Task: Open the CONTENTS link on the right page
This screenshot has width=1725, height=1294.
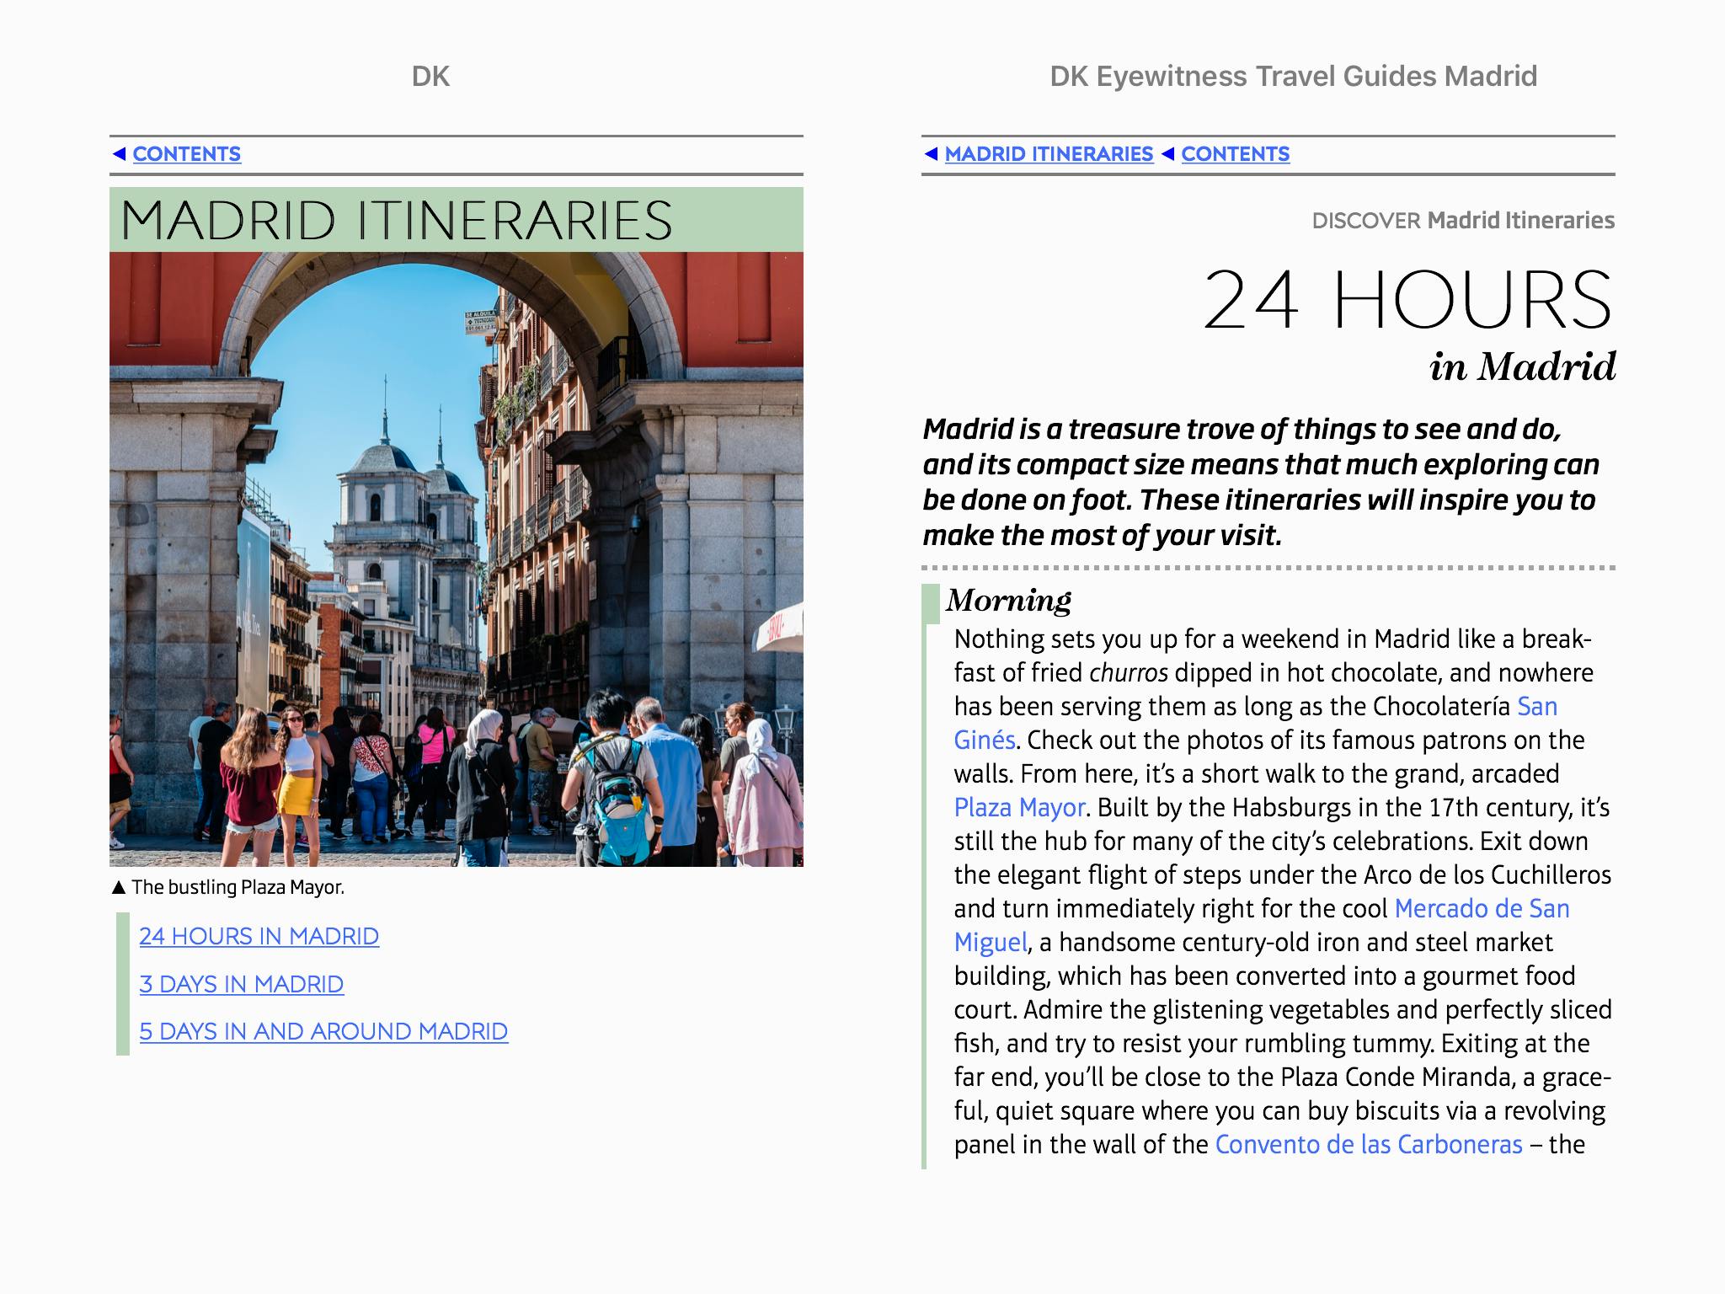Action: coord(1235,154)
